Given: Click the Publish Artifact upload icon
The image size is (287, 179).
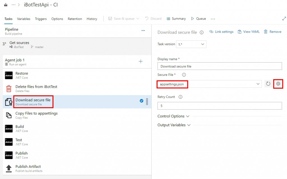Looking at the screenshot, I should [9, 168].
